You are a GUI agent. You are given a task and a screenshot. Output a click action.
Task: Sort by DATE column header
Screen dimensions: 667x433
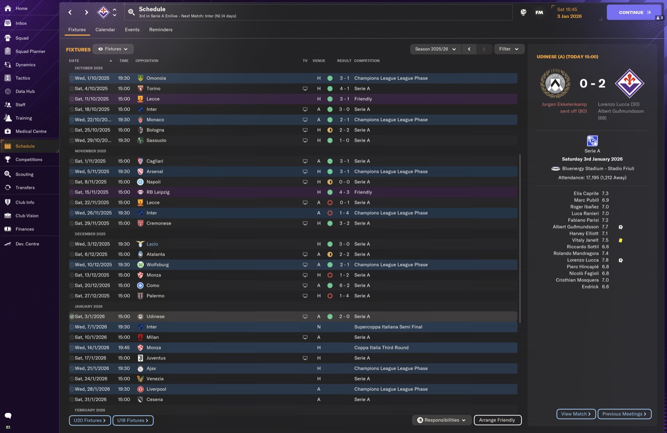coord(74,61)
